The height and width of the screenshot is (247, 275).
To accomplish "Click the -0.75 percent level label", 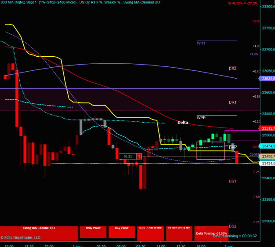I will pos(256,222).
